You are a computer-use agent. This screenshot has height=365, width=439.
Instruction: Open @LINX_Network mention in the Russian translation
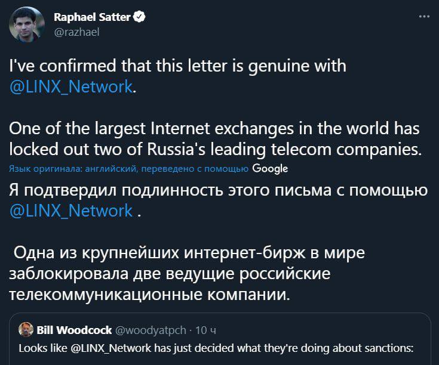click(x=72, y=210)
